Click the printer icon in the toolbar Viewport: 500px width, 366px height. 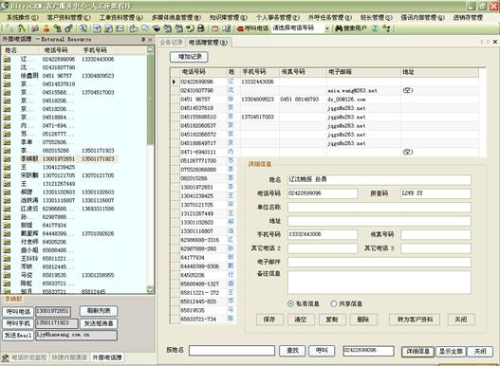click(x=200, y=28)
